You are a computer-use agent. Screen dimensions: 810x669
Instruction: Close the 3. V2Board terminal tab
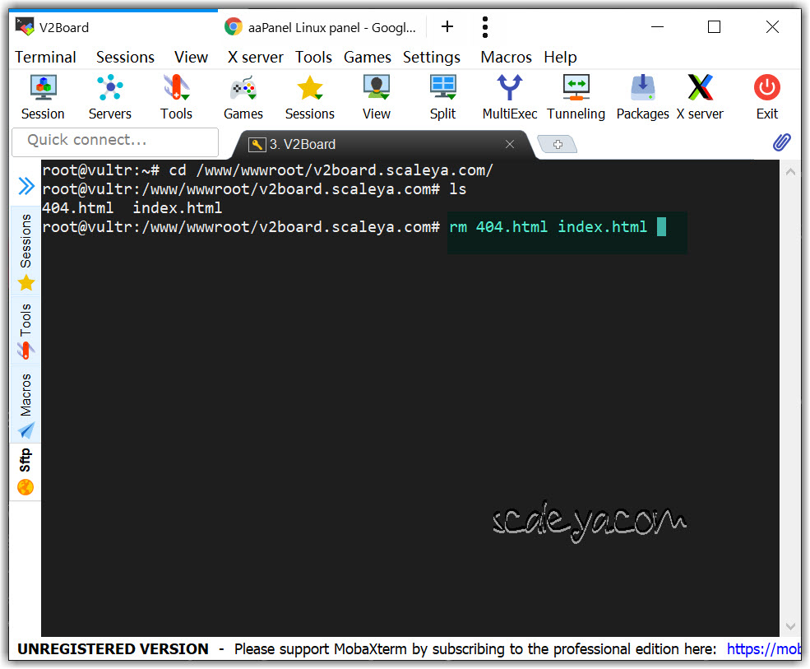(x=510, y=144)
